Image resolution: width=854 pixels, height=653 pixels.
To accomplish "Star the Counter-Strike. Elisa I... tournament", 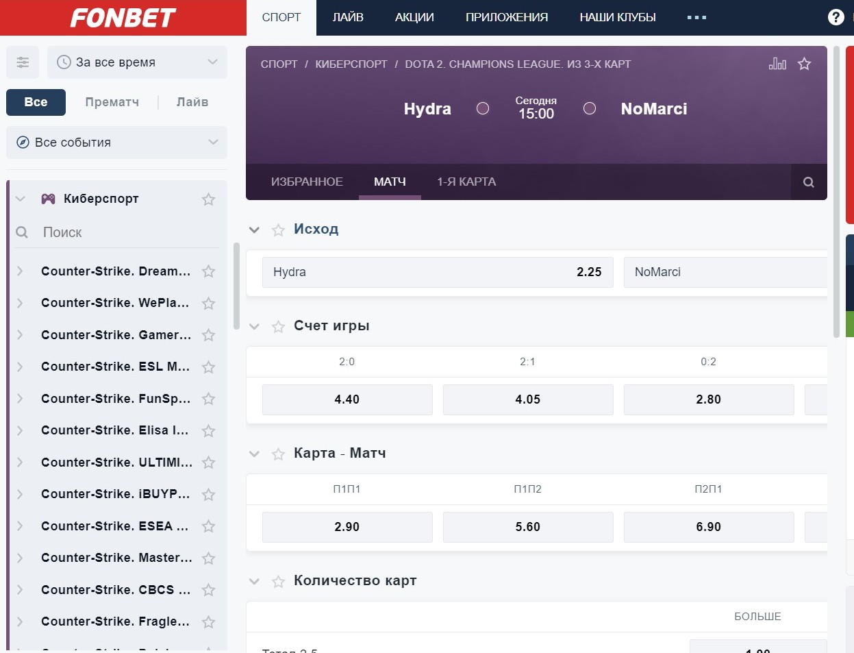I will point(208,431).
